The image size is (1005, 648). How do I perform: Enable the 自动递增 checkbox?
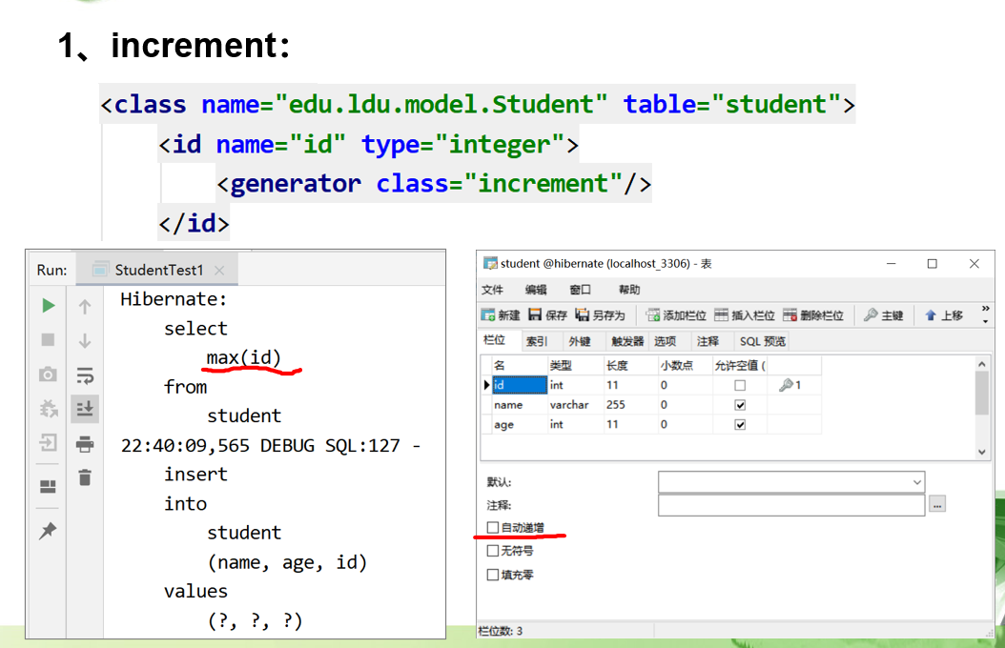[x=492, y=527]
